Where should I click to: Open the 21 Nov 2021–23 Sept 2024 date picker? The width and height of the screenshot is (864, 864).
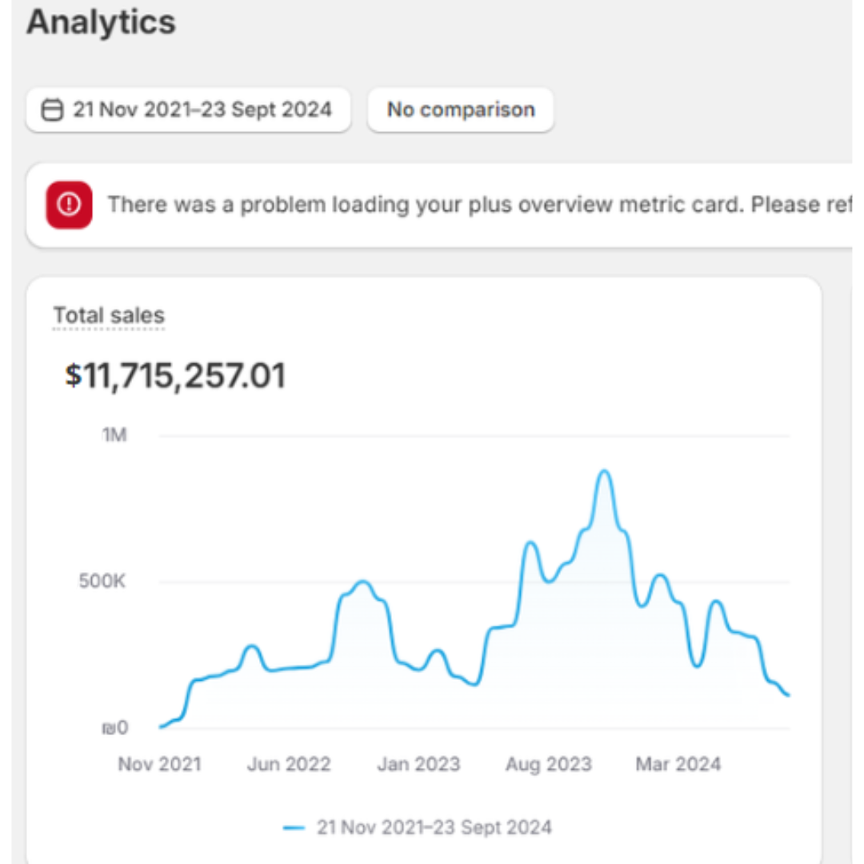tap(189, 110)
